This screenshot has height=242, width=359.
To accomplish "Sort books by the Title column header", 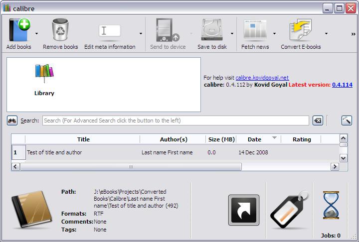I will (x=83, y=139).
